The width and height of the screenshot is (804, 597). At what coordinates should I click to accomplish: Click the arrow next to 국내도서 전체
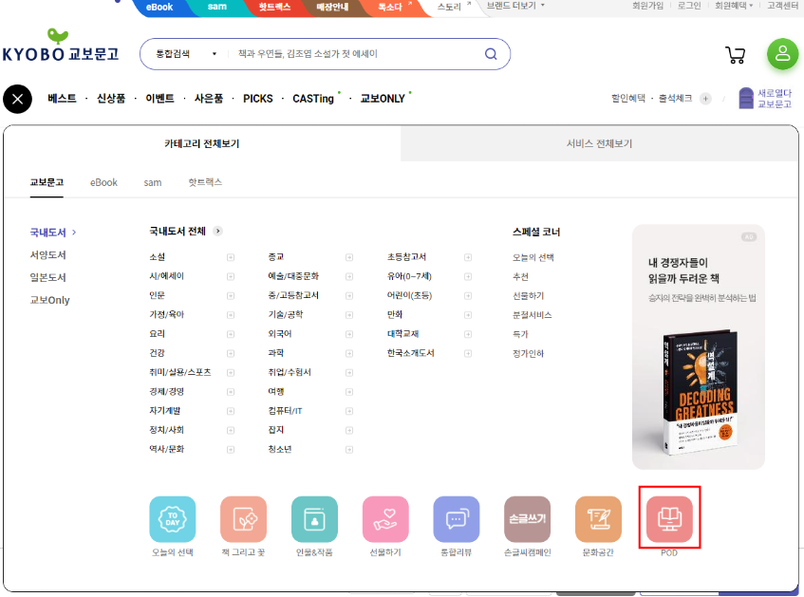click(x=218, y=232)
